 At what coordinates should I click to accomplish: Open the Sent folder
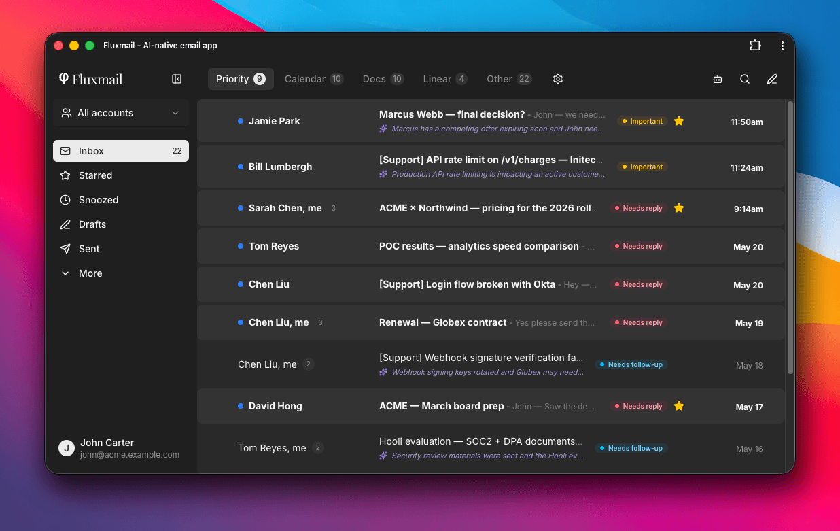pos(121,249)
